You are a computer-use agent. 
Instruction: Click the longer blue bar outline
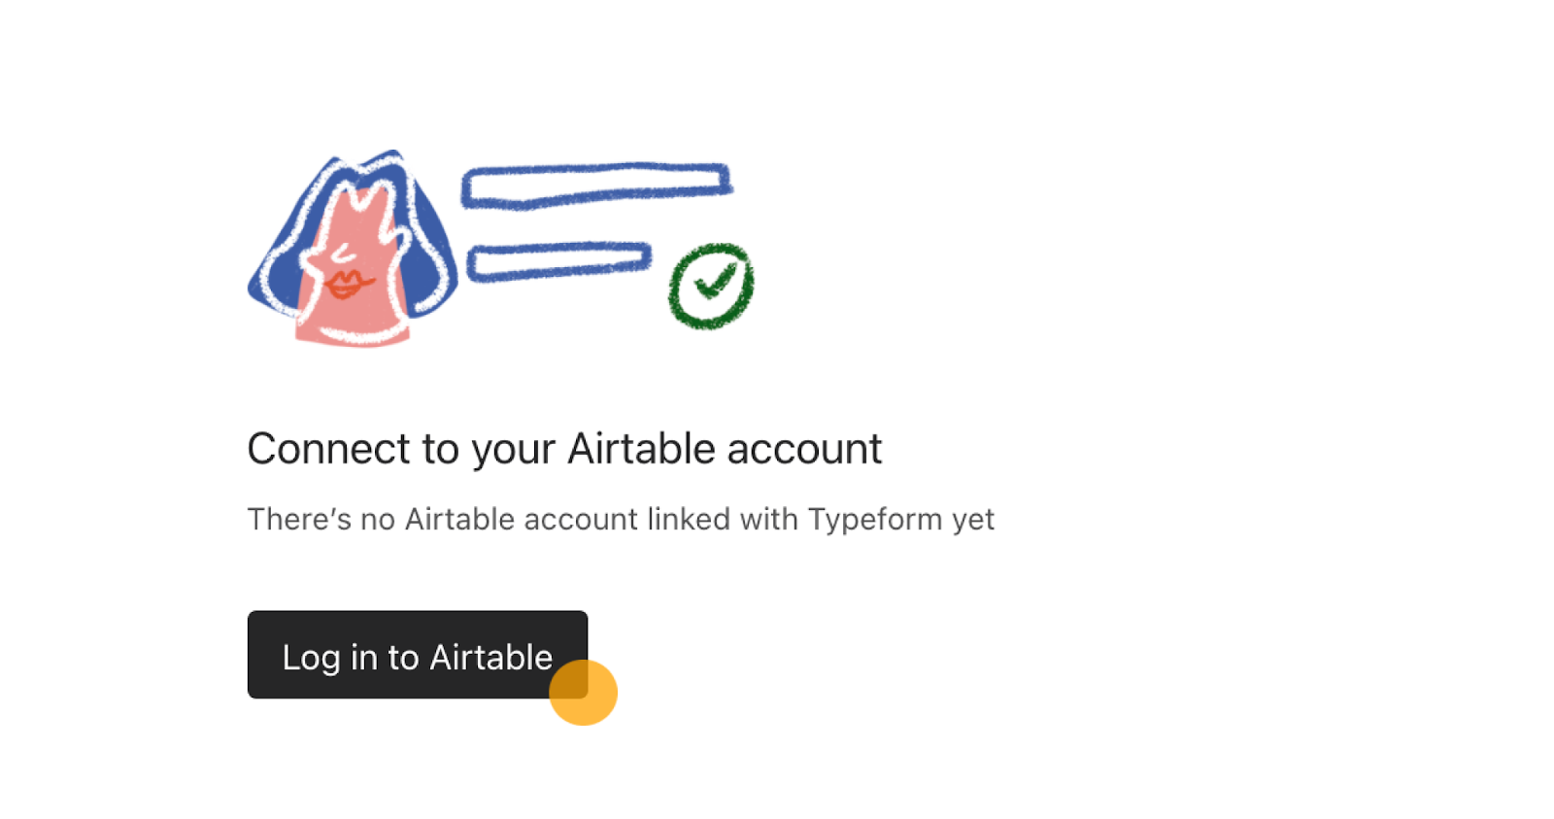(x=596, y=185)
